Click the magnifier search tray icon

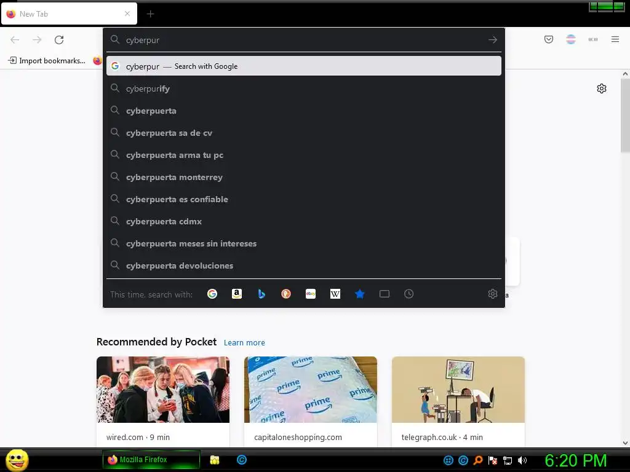(477, 460)
